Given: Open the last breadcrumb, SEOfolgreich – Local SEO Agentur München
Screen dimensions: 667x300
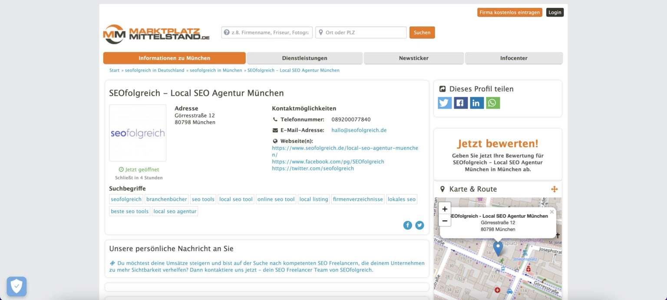Looking at the screenshot, I should 294,70.
